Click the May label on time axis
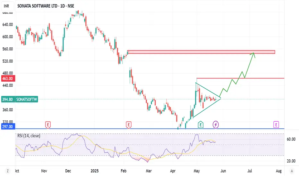Viewport: 299px width, 176px height. [197, 171]
